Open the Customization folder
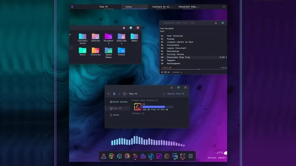 click(x=82, y=37)
